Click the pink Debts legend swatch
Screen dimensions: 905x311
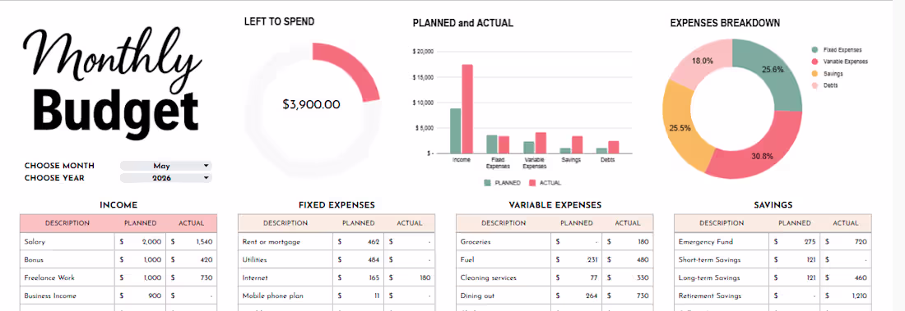pos(814,85)
